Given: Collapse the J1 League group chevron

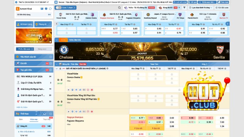Looking at the screenshot, I should click(x=57, y=68).
